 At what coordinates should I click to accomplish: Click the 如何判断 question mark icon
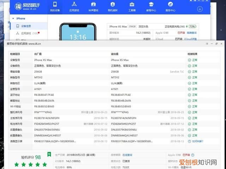189,141
